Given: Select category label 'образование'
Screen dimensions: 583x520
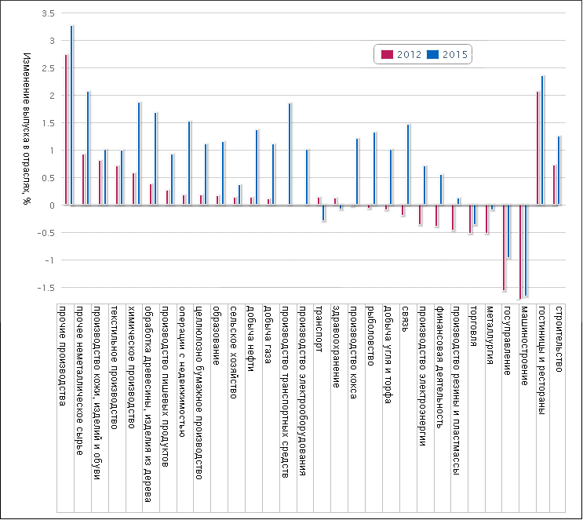Looking at the screenshot, I should point(217,336).
